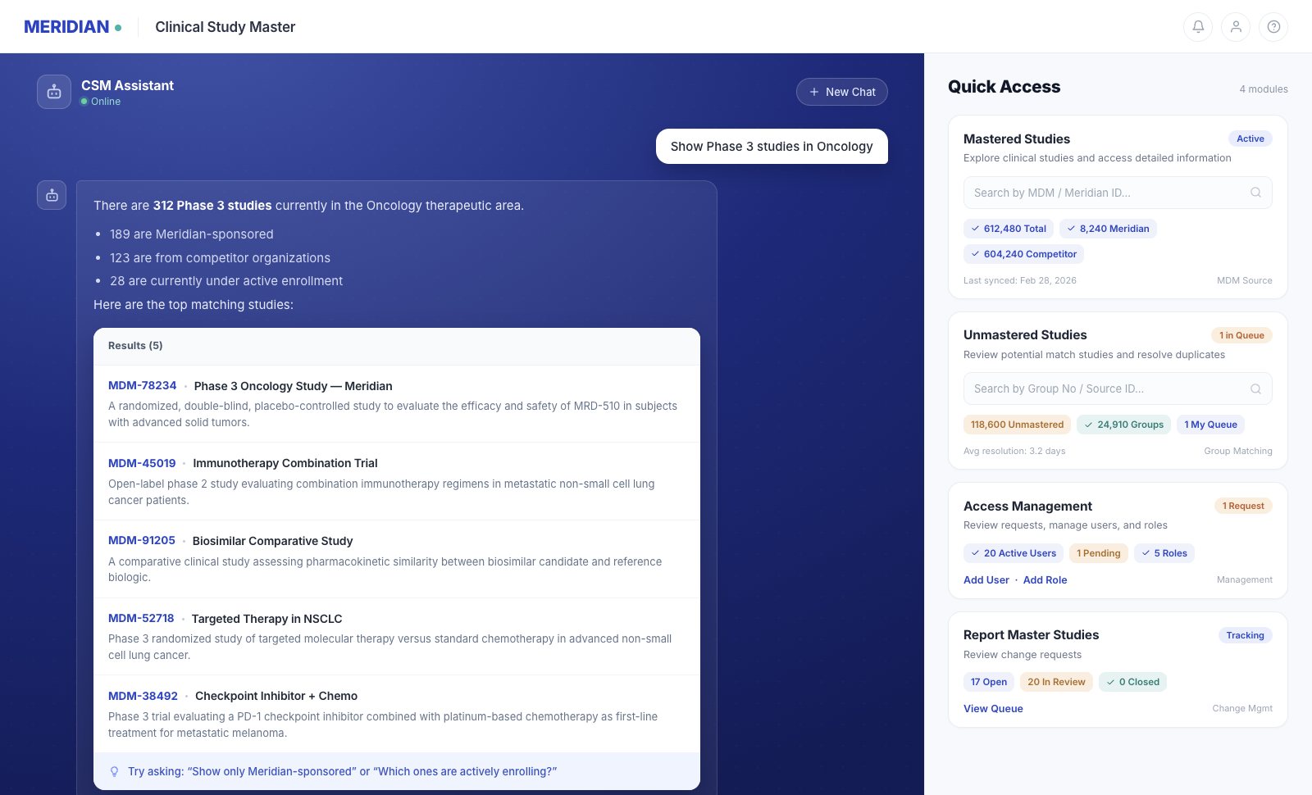Viewport: 1312px width, 795px height.
Task: Focus the Search by Group No / Source ID field
Action: [x=1118, y=388]
